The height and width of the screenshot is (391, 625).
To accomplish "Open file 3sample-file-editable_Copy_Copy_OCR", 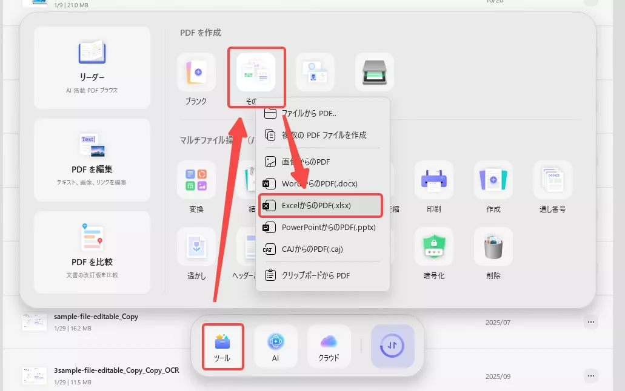I will click(x=116, y=370).
